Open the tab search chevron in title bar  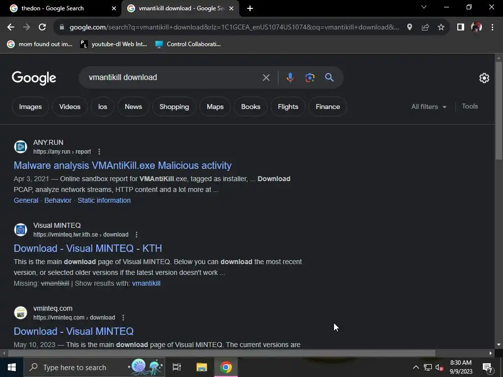[x=424, y=7]
